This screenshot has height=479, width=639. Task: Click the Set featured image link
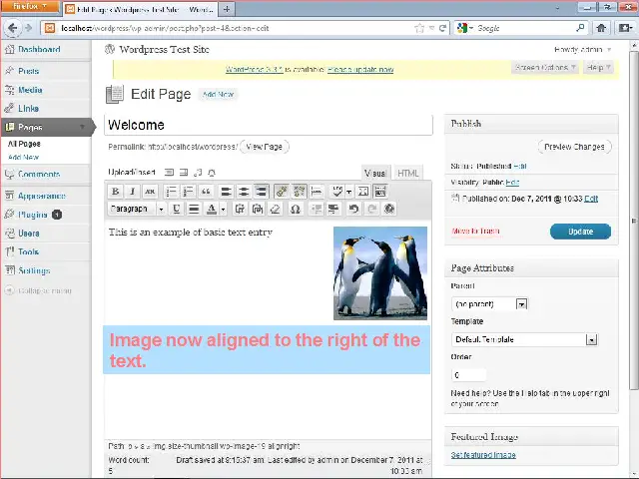tap(483, 455)
